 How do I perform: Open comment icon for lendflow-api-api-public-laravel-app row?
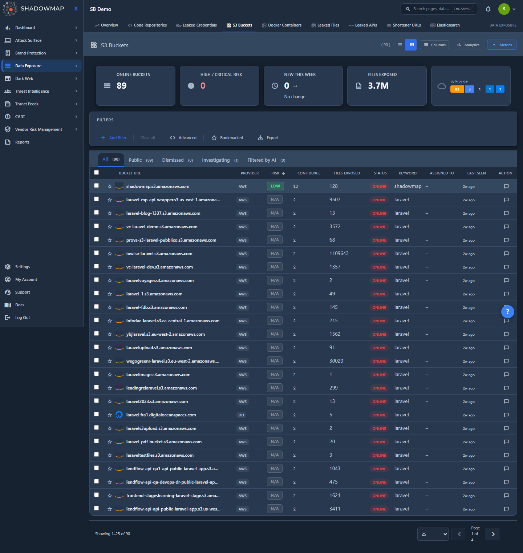[506, 509]
